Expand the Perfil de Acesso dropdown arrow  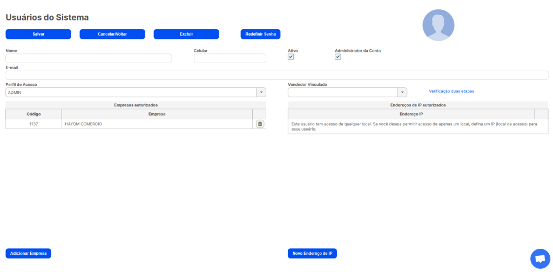[261, 92]
